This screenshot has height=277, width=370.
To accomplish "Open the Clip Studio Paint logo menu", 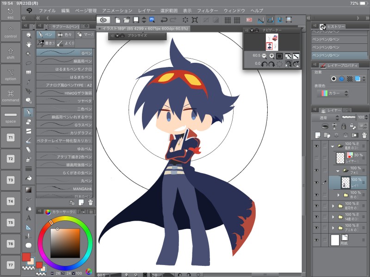I will [29, 11].
